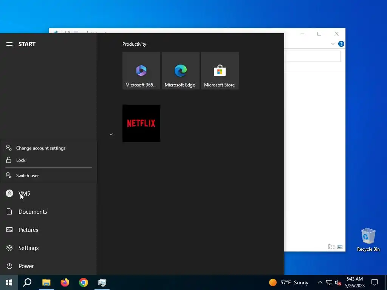Click the Windows Start button
This screenshot has width=387, height=290.
click(x=9, y=282)
